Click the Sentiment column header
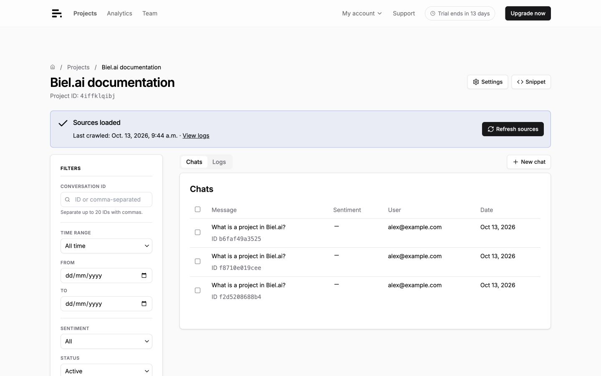Screen dimensions: 601x376 (x=347, y=210)
